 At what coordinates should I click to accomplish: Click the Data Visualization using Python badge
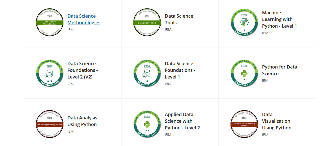[244, 124]
